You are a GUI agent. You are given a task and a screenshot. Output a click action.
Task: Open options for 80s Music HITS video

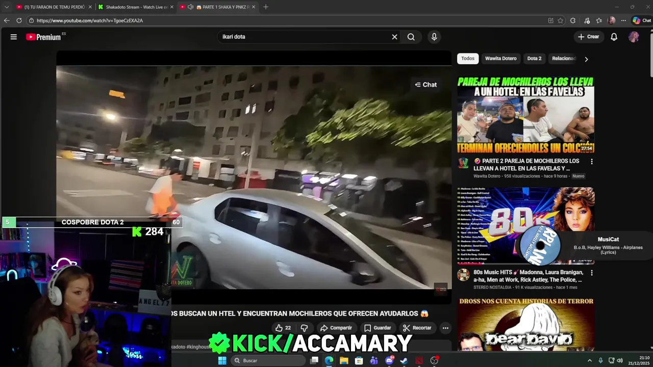tap(592, 273)
